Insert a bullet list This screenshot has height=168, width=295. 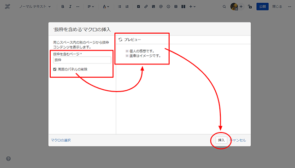pyautogui.click(x=119, y=6)
